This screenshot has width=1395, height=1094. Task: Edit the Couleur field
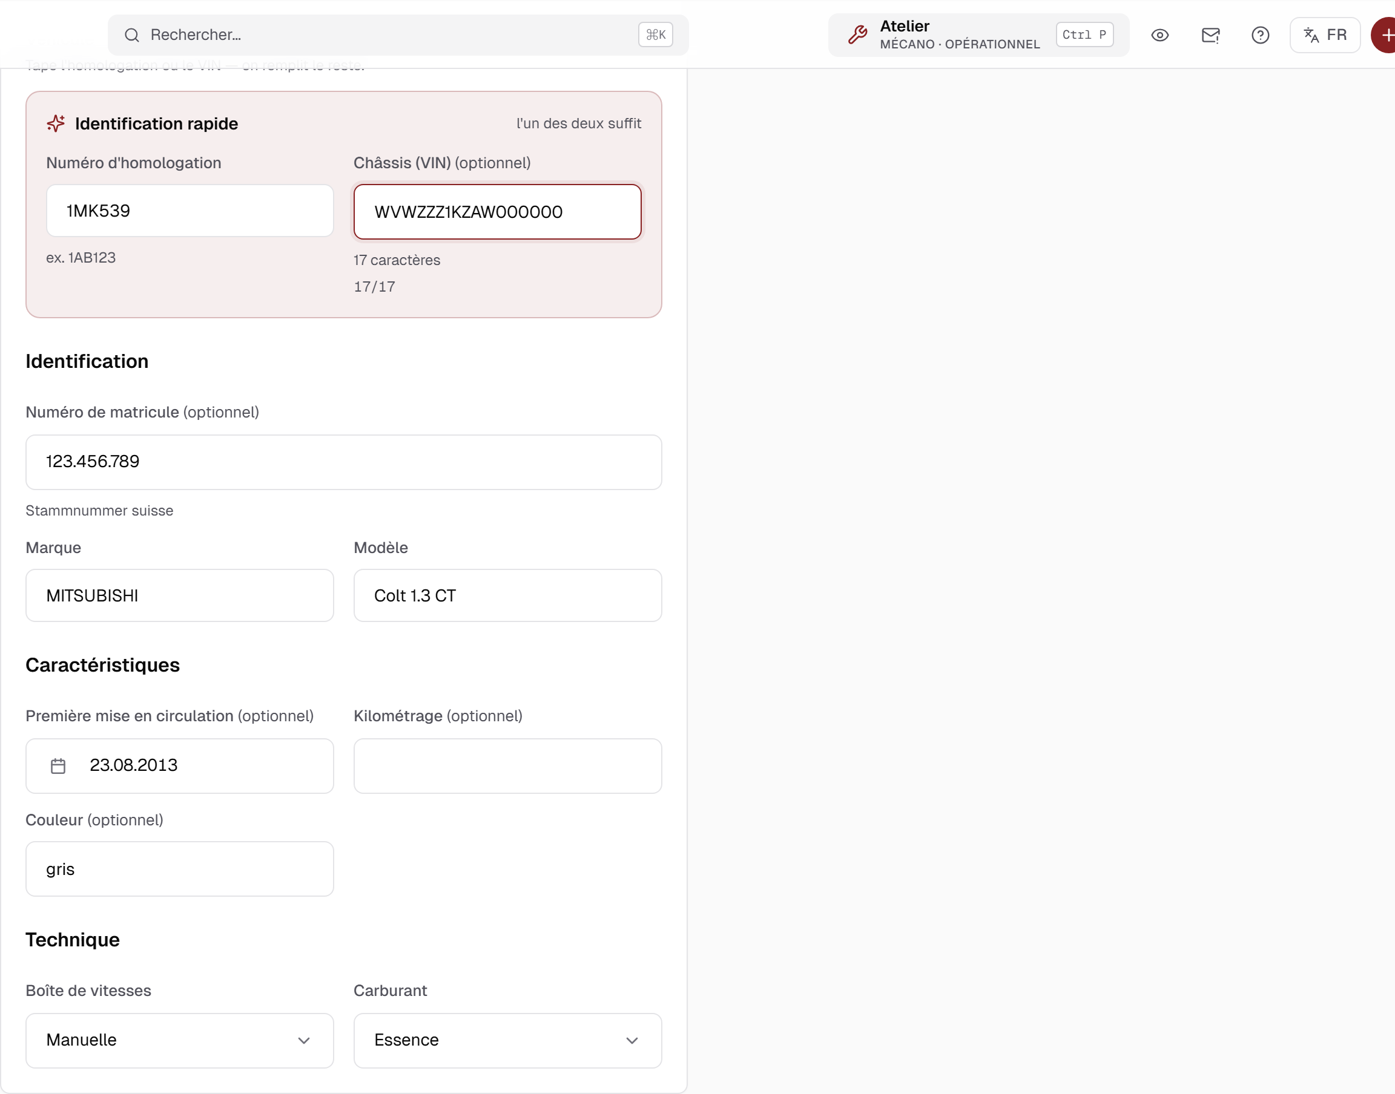click(x=179, y=869)
